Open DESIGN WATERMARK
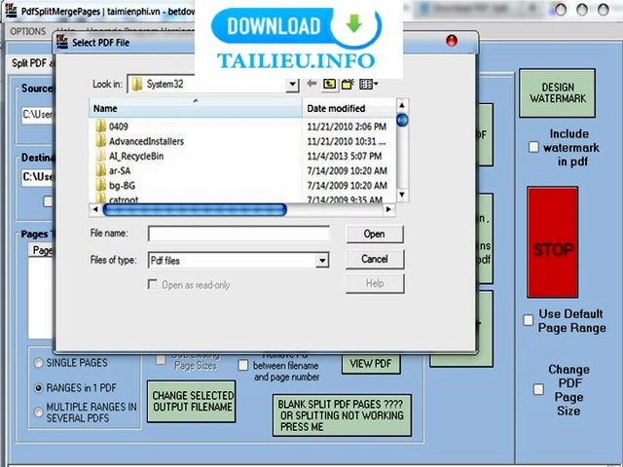This screenshot has height=467, width=623. 558,93
